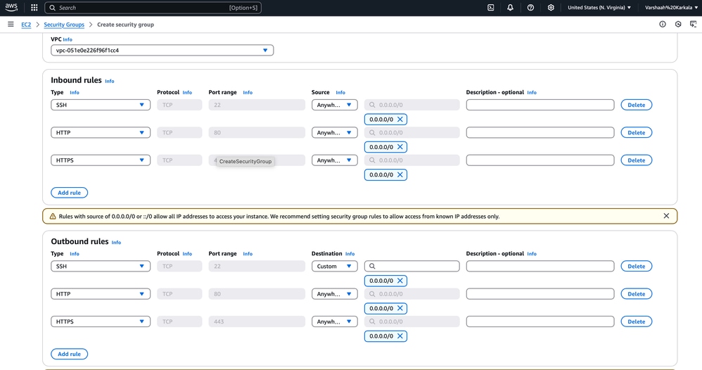
Task: Open the services grid menu icon
Action: 34,8
